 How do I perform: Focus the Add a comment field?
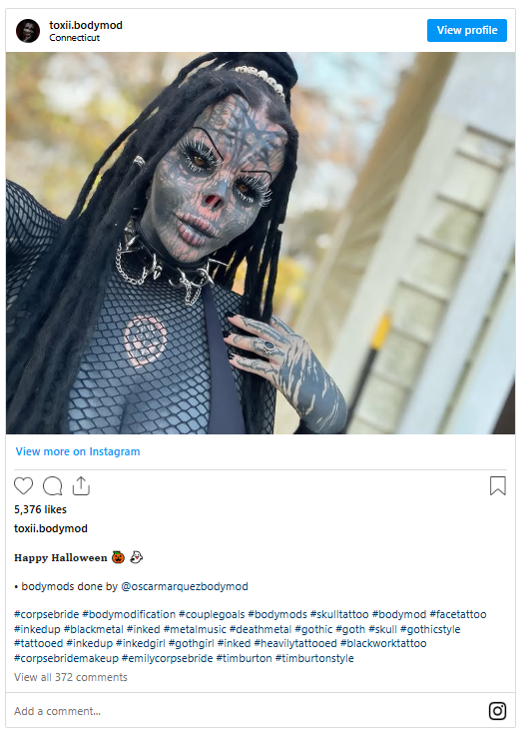(x=249, y=711)
